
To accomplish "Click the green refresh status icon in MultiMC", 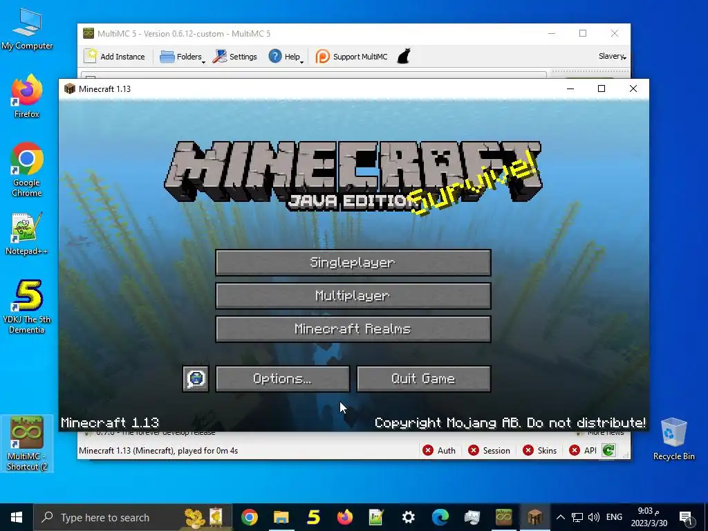I will [x=608, y=450].
